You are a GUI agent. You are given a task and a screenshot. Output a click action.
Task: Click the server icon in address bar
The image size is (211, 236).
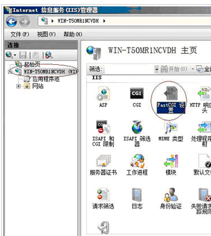[x=45, y=21]
